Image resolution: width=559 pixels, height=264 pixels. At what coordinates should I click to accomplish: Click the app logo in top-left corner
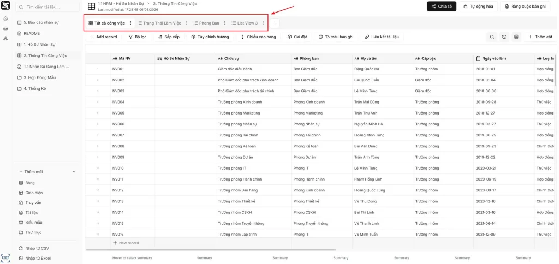pos(5,6)
